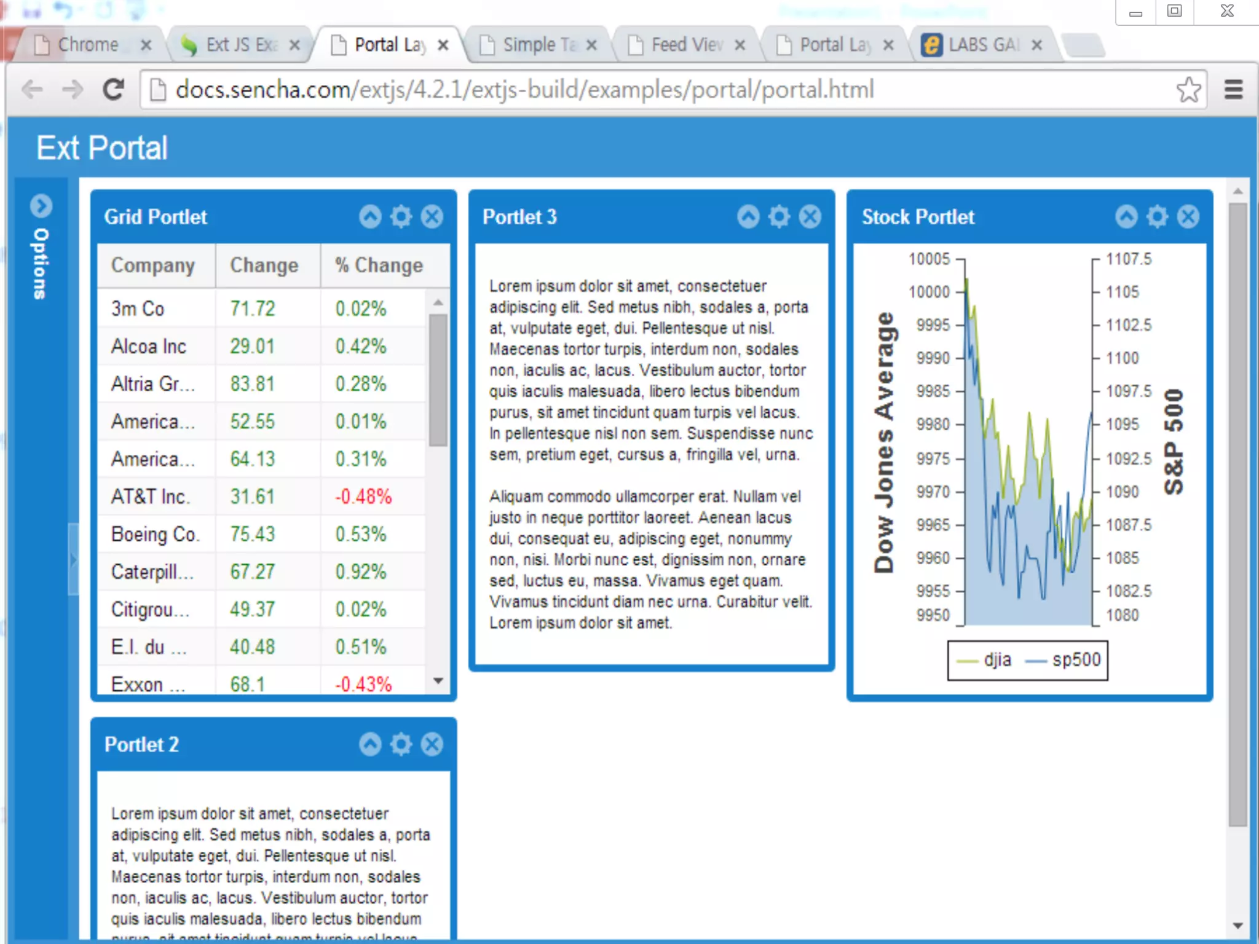Image resolution: width=1259 pixels, height=944 pixels.
Task: Sort grid by % Change column
Action: point(379,265)
